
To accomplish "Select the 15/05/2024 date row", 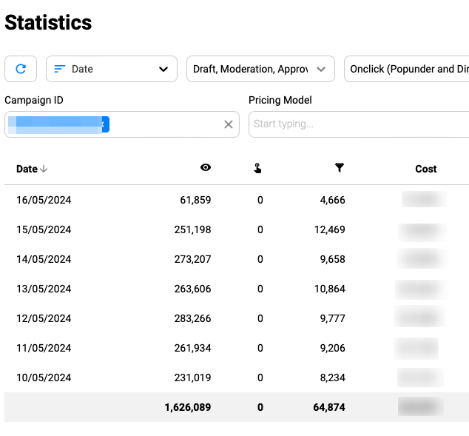I will (x=44, y=229).
